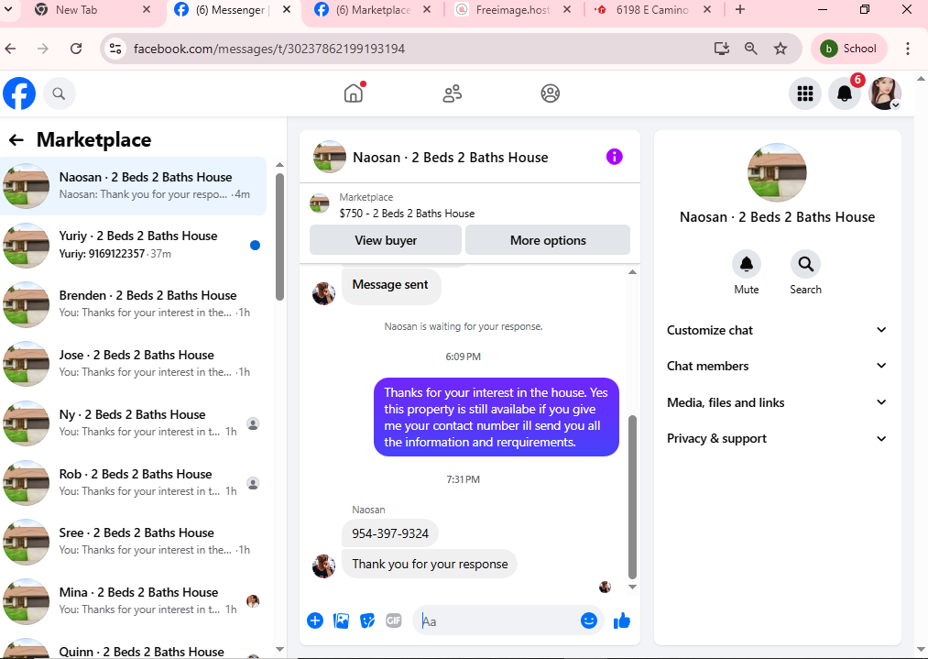928x659 pixels.
Task: Open Chrome three-dot menu
Action: pyautogui.click(x=907, y=49)
